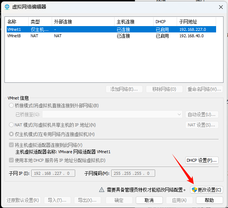Click the 自动设置(U)... button
The image size is (228, 208).
(202, 114)
